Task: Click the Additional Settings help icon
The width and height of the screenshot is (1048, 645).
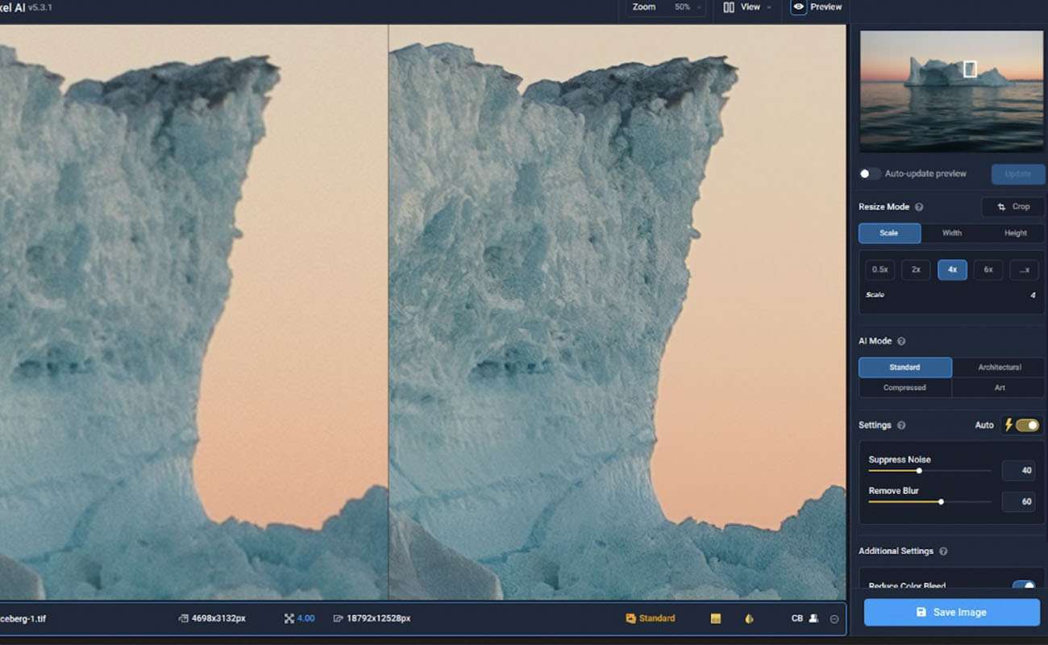Action: pyautogui.click(x=943, y=551)
